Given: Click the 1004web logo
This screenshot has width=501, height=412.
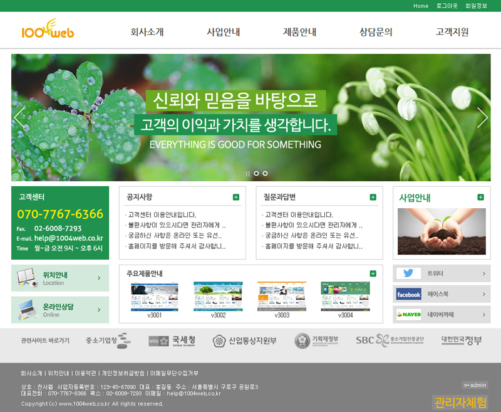Looking at the screenshot, I should coord(48,30).
